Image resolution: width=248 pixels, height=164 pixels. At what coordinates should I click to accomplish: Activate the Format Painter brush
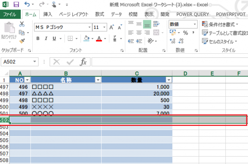(x=22, y=41)
